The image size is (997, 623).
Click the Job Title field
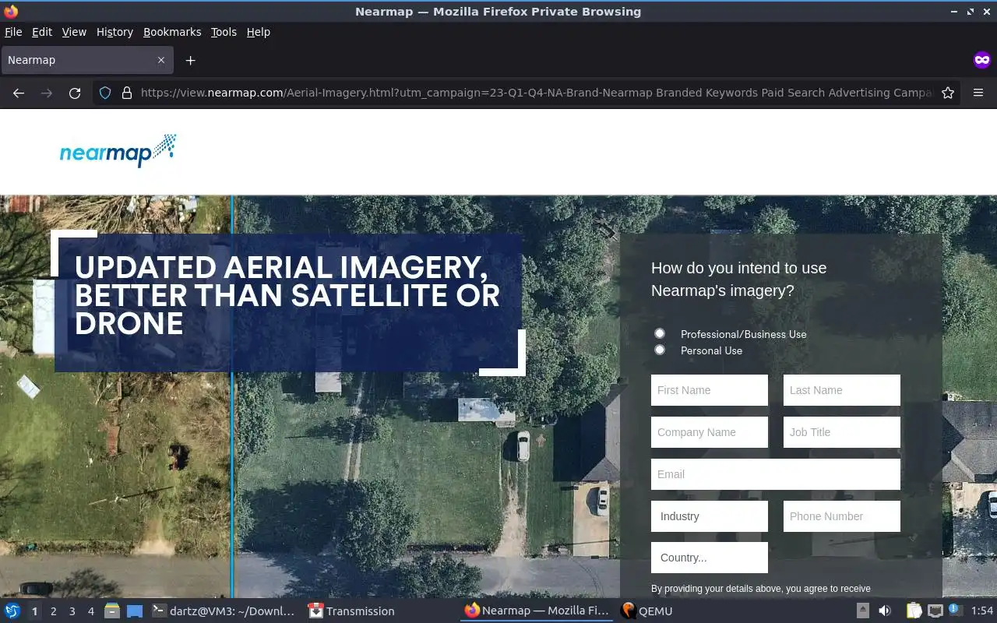tap(842, 432)
